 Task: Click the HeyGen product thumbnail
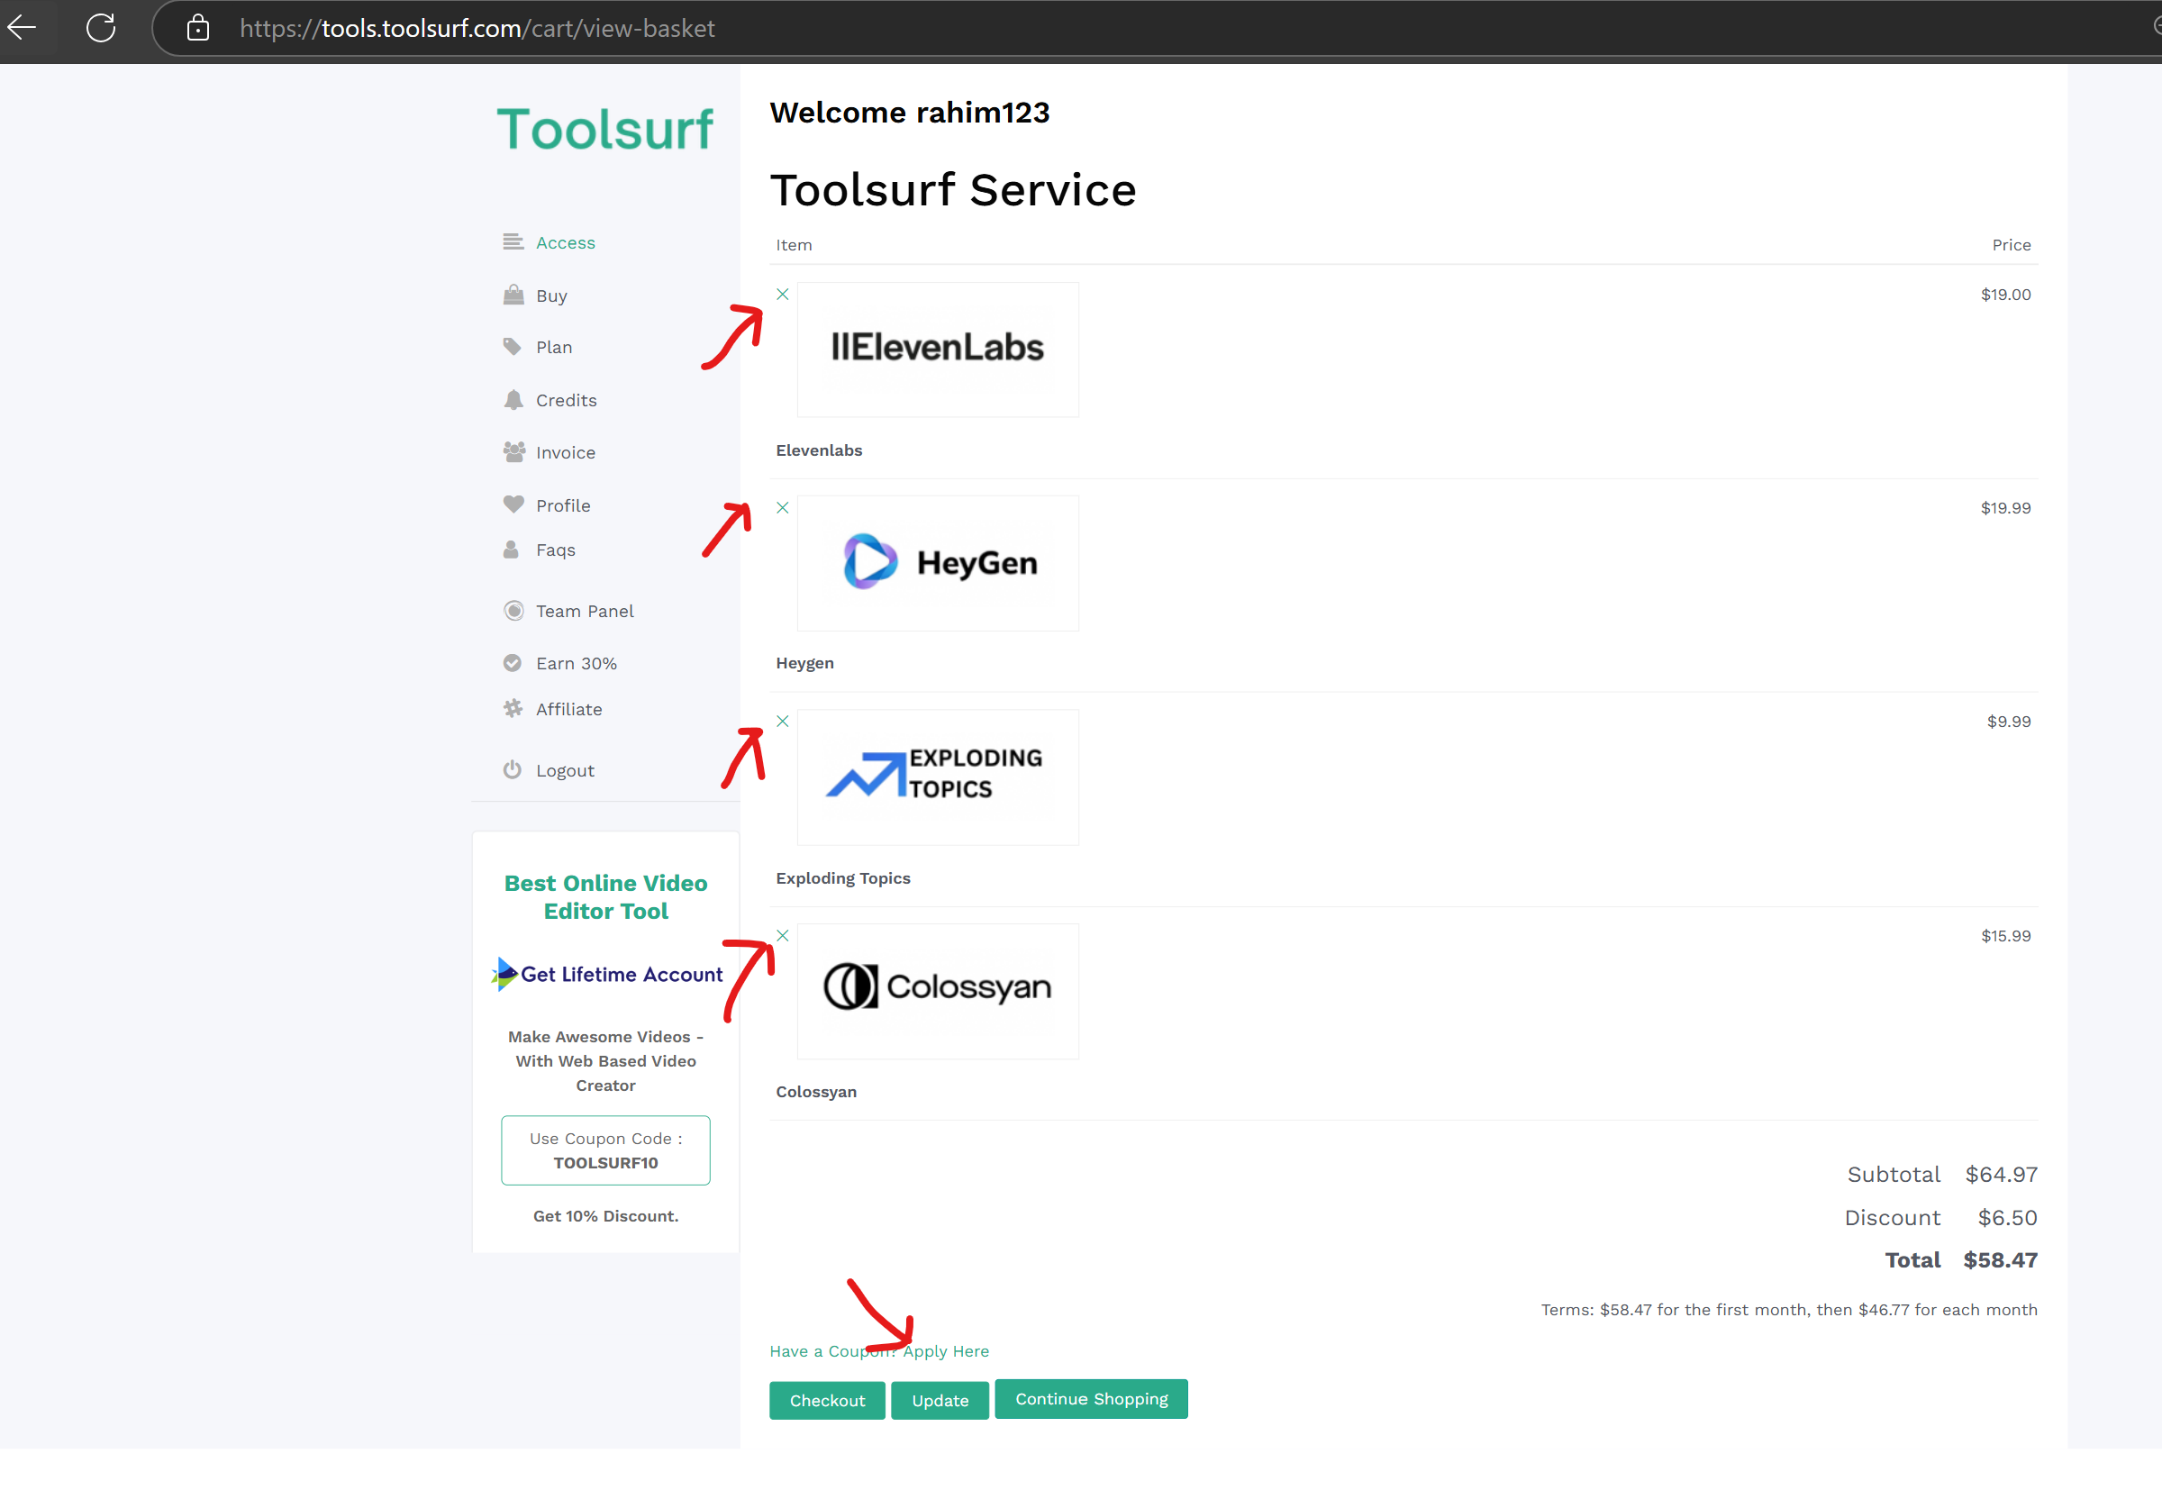(937, 563)
